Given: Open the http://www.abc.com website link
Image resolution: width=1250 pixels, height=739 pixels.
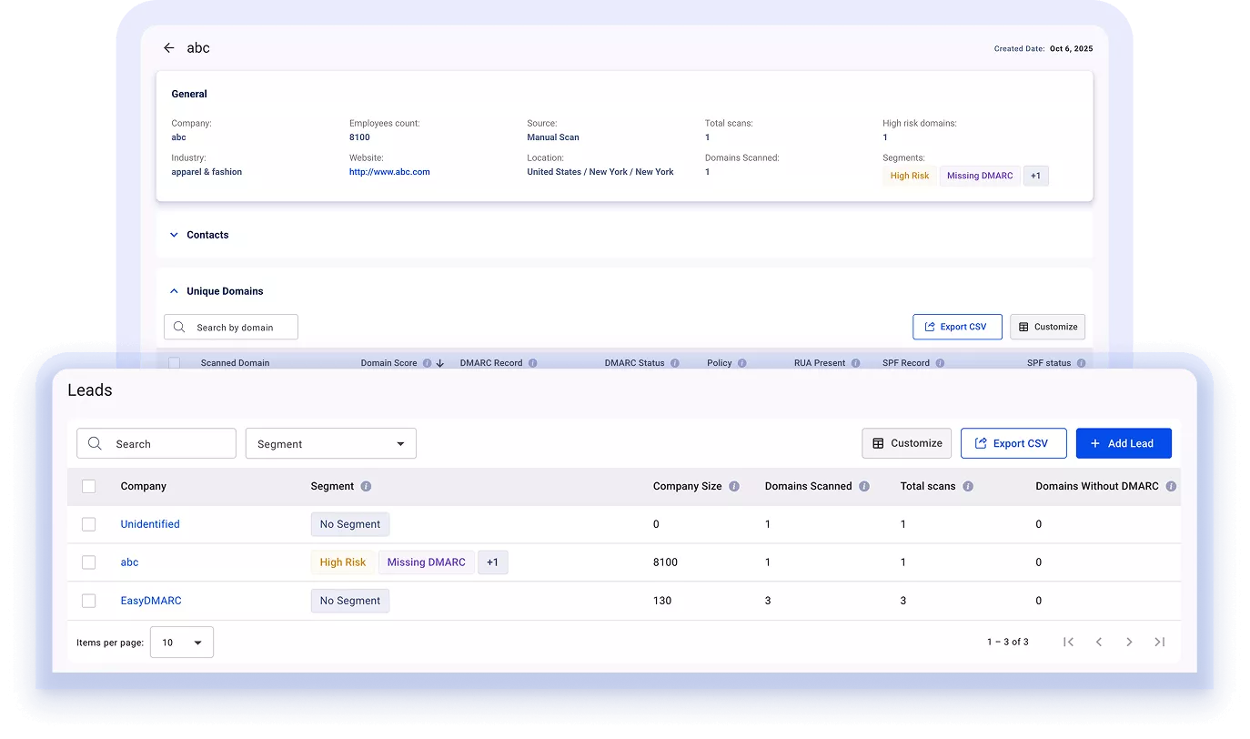Looking at the screenshot, I should tap(389, 171).
